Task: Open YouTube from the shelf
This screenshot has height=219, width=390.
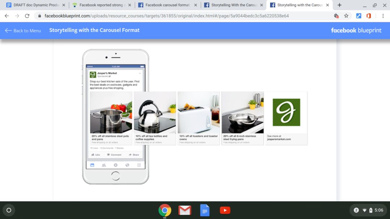Action: tap(225, 210)
